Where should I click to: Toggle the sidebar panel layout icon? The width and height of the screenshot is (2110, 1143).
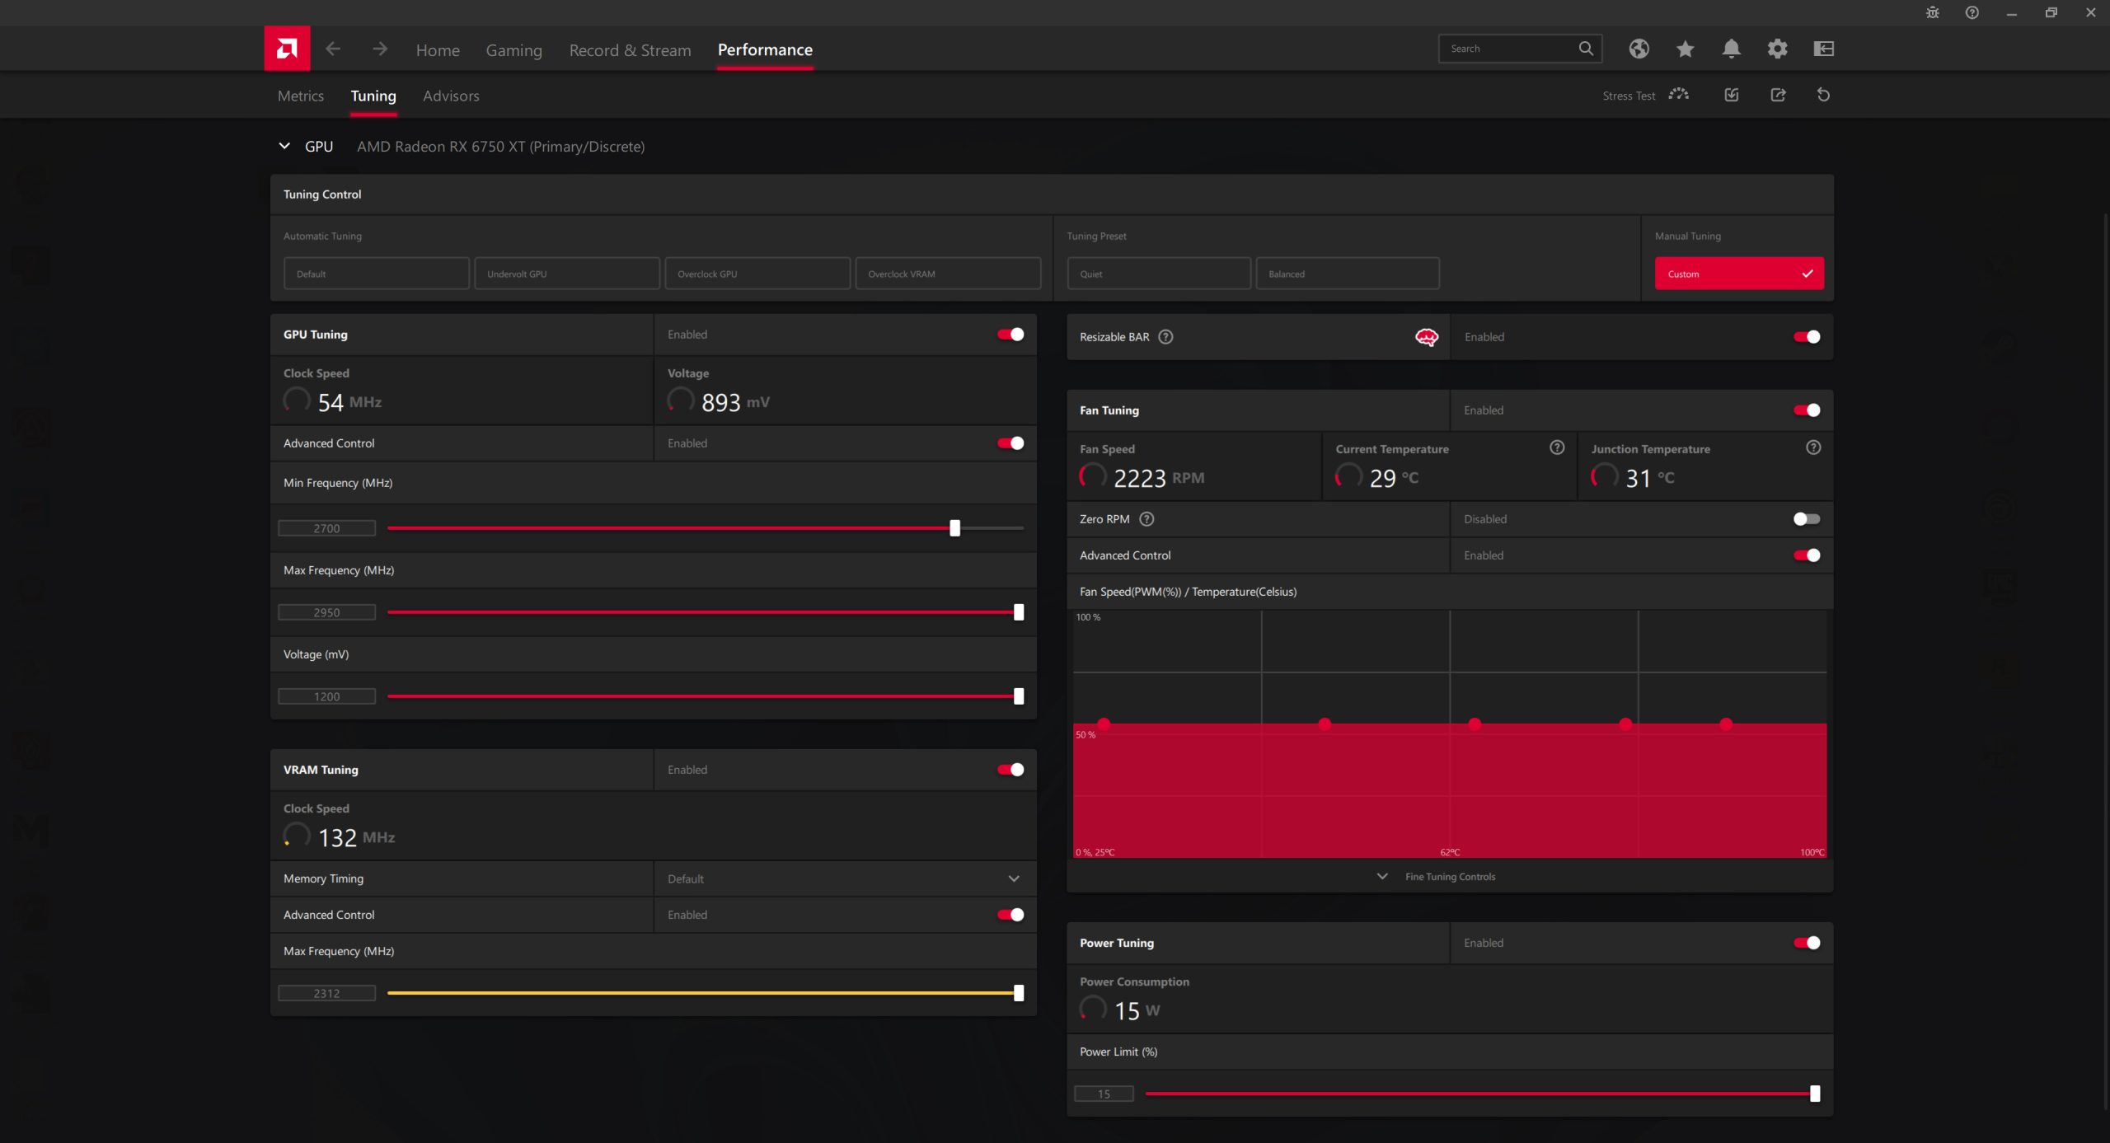pos(1823,49)
